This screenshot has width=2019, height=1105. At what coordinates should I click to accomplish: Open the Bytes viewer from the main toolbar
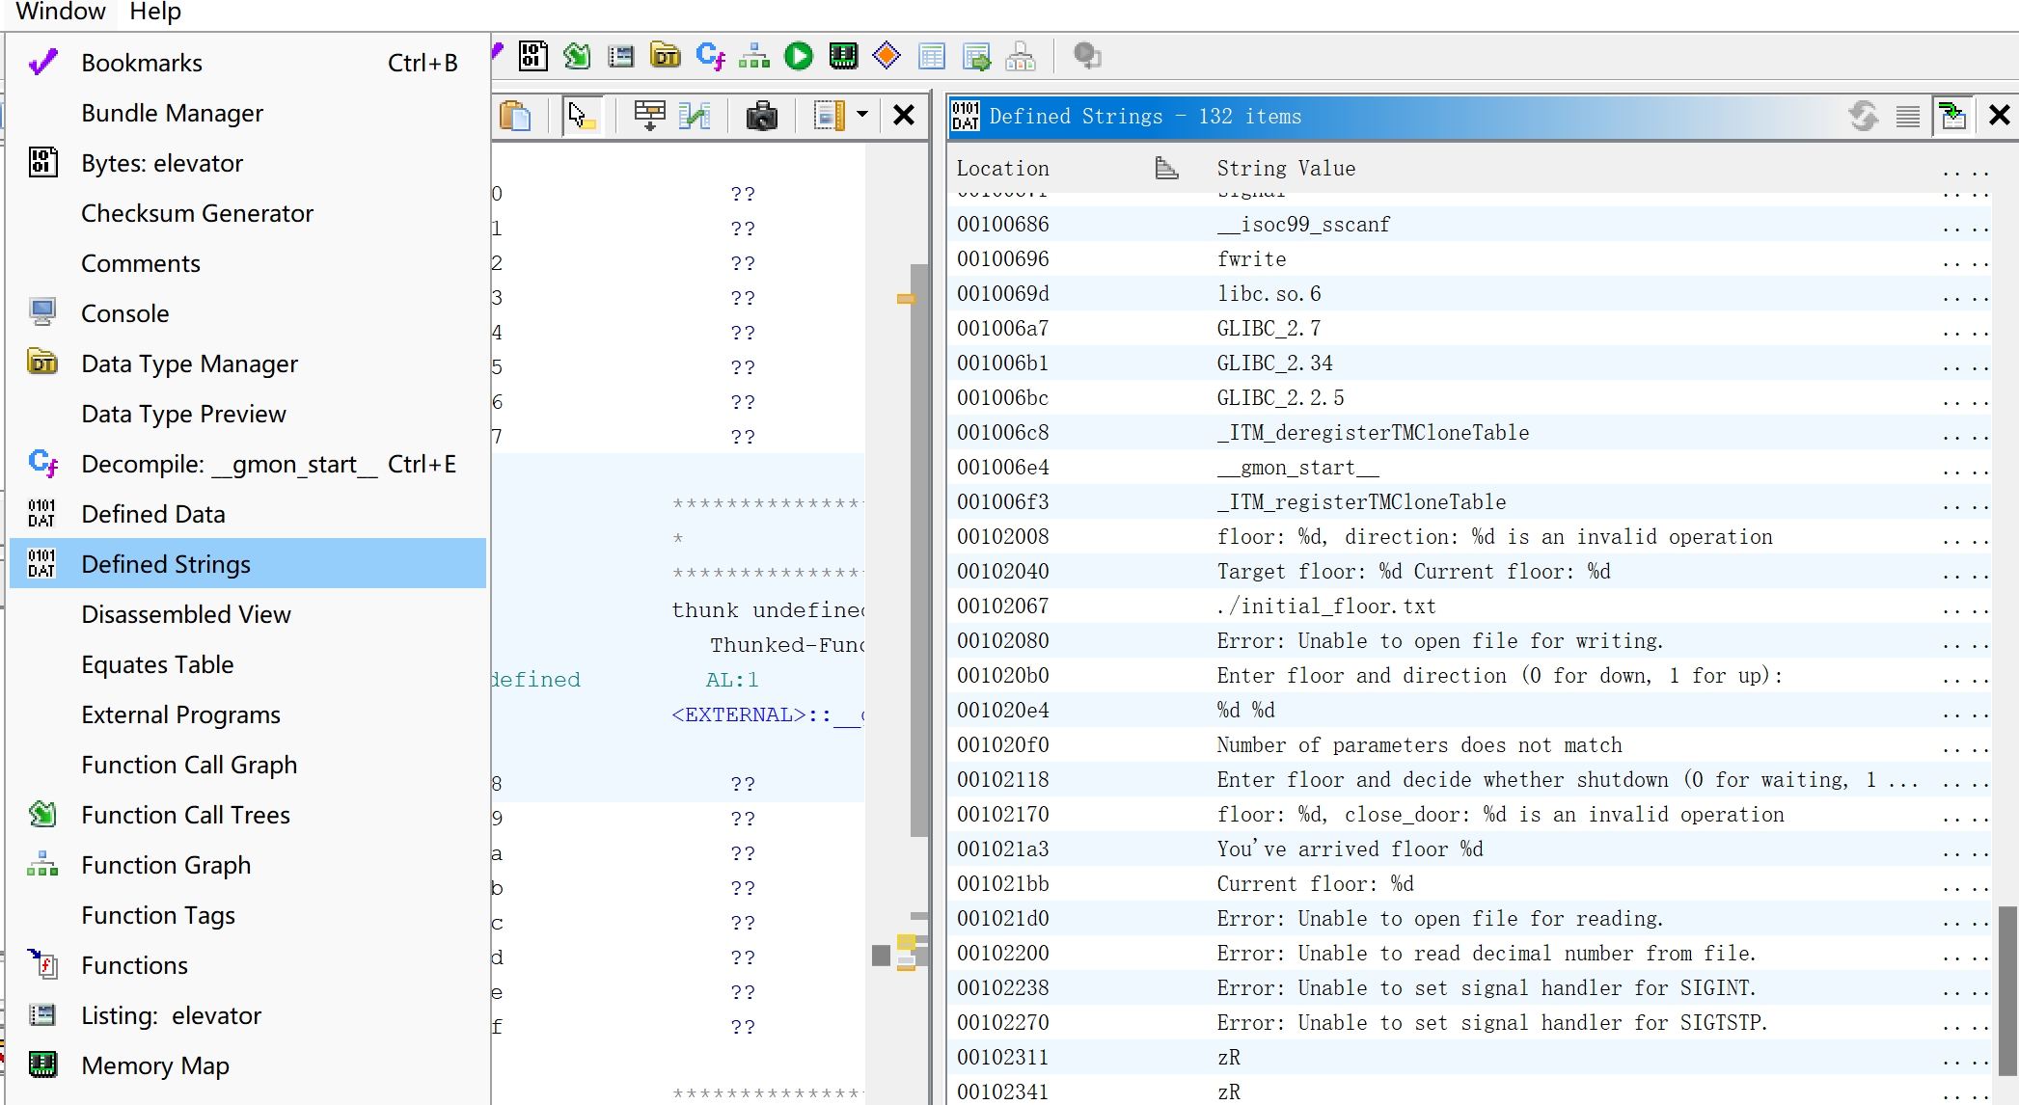tap(533, 57)
